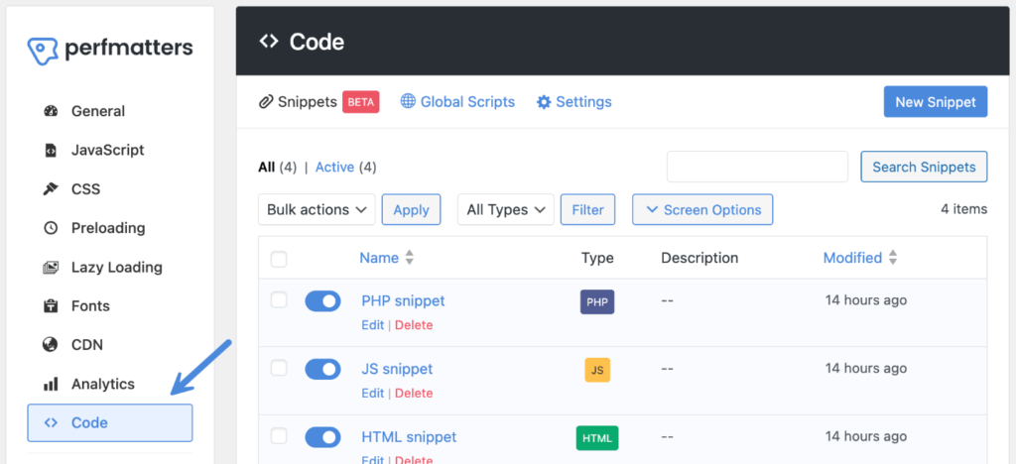
Task: Click the Preloading clock icon
Action: 51,228
